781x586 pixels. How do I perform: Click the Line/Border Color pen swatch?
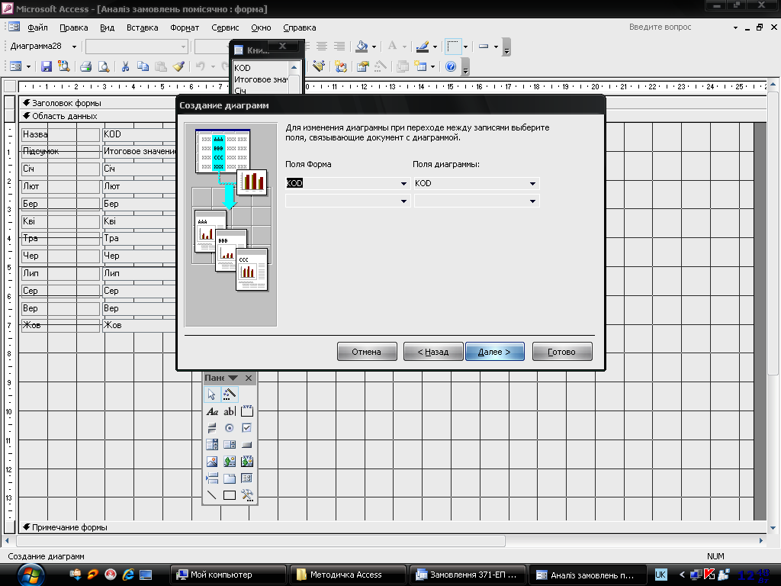tap(423, 47)
